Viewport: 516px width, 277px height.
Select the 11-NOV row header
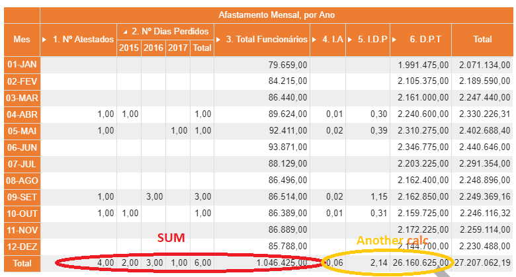(x=22, y=230)
